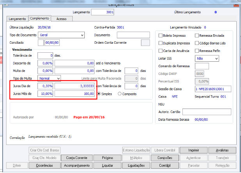Click the Juros Mês value field 100,00
The height and width of the screenshot is (173, 241).
tap(74, 94)
